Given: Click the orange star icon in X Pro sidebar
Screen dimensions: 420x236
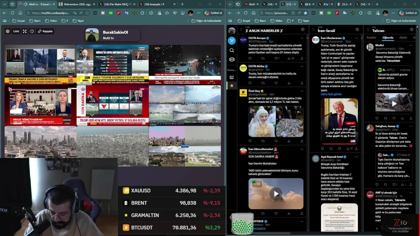Looking at the screenshot, I should (232, 86).
